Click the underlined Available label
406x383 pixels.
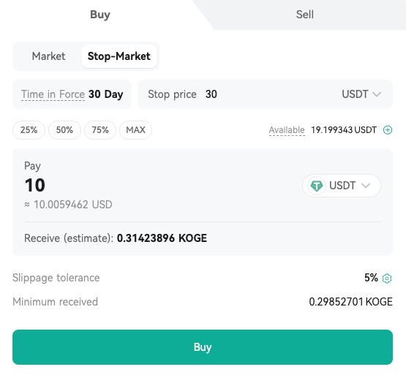[x=287, y=130]
